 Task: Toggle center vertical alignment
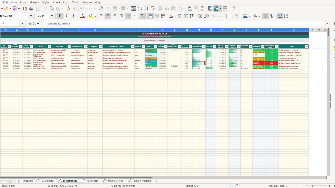click(x=128, y=16)
